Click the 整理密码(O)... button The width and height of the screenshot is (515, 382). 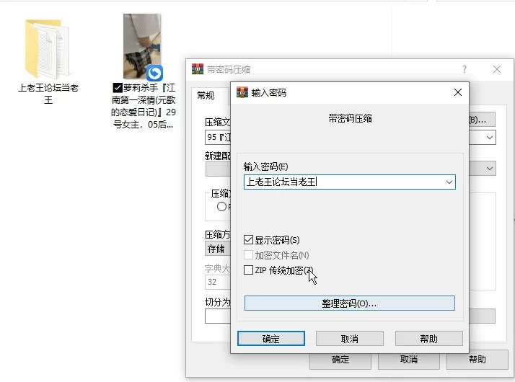pos(349,303)
